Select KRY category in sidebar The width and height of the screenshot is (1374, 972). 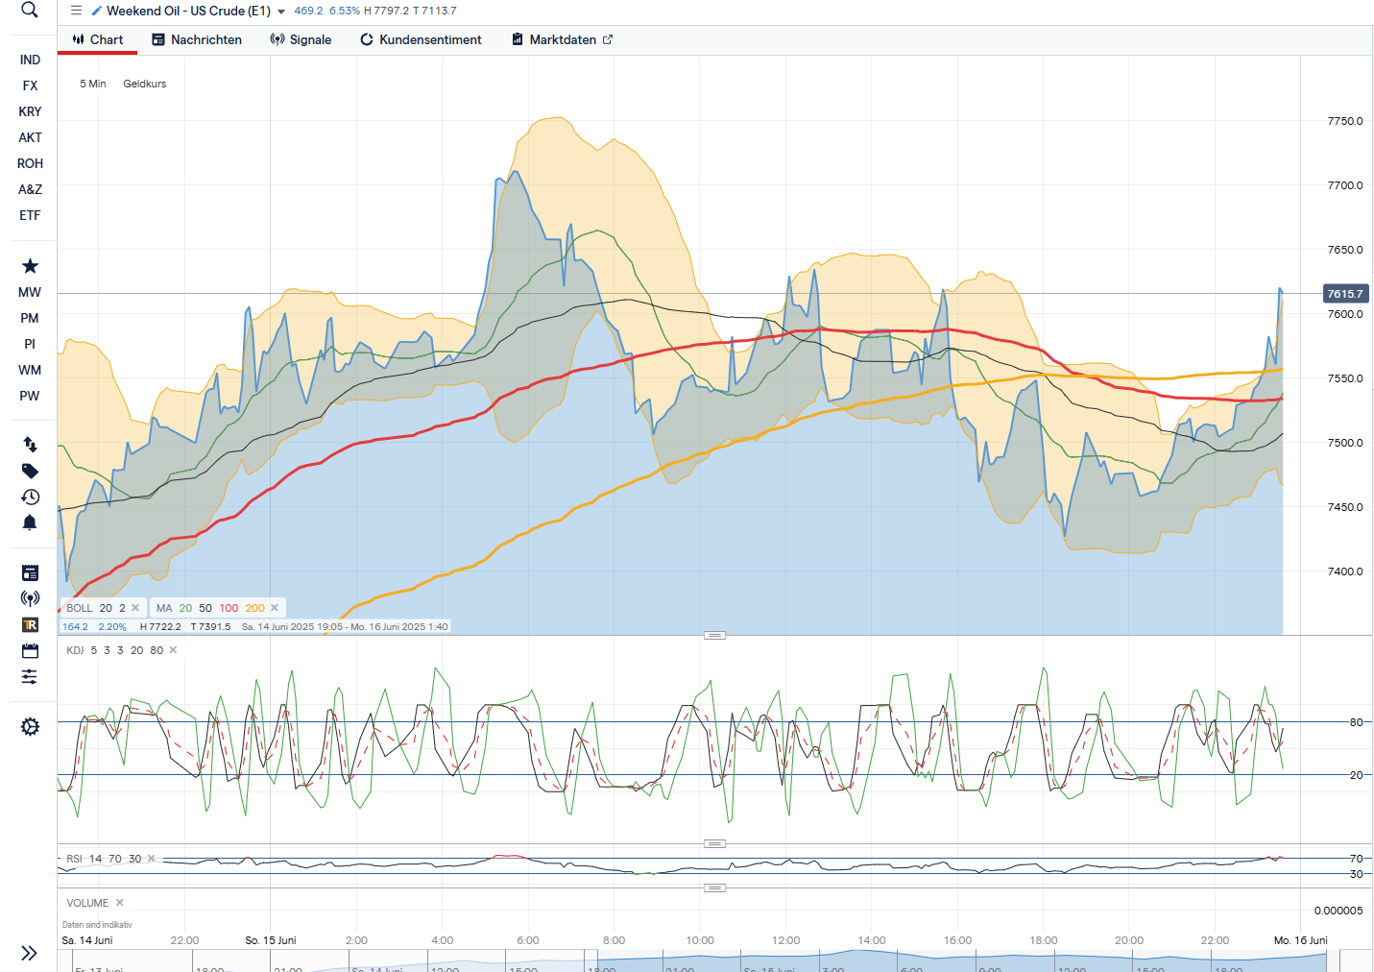click(x=30, y=111)
